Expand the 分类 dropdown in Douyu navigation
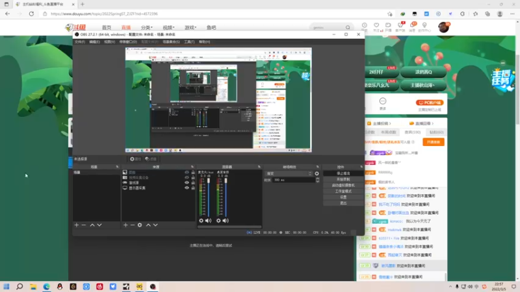This screenshot has height=292, width=520. point(147,27)
